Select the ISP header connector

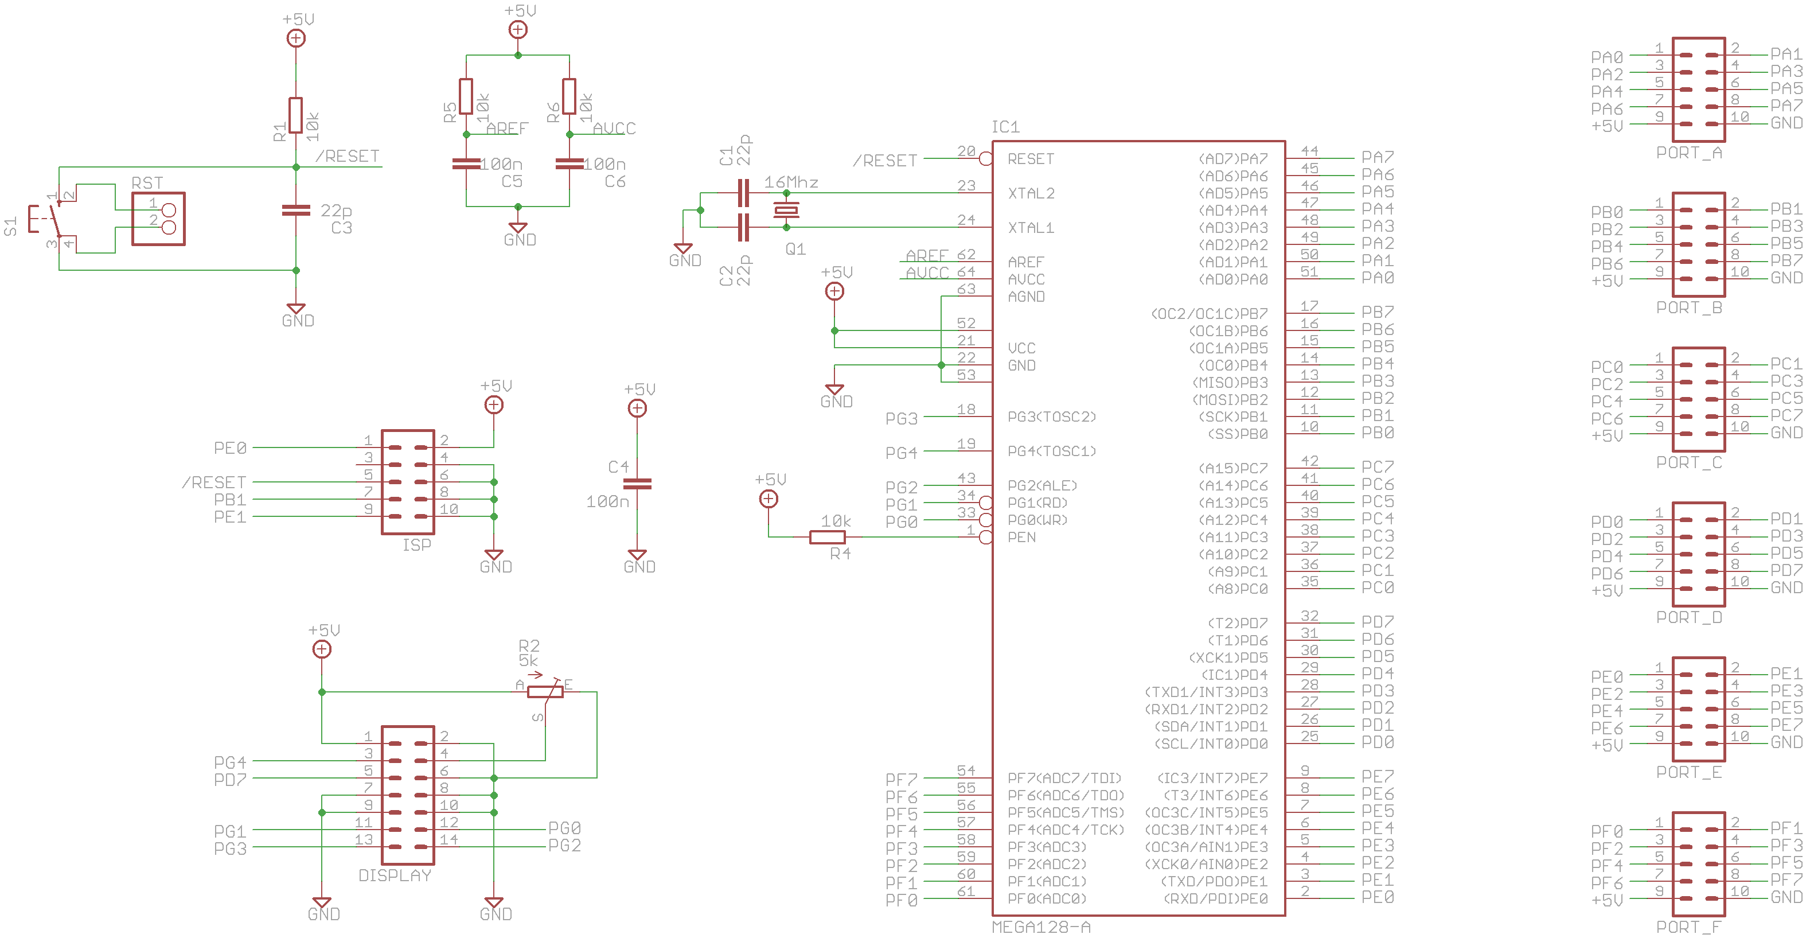(408, 482)
